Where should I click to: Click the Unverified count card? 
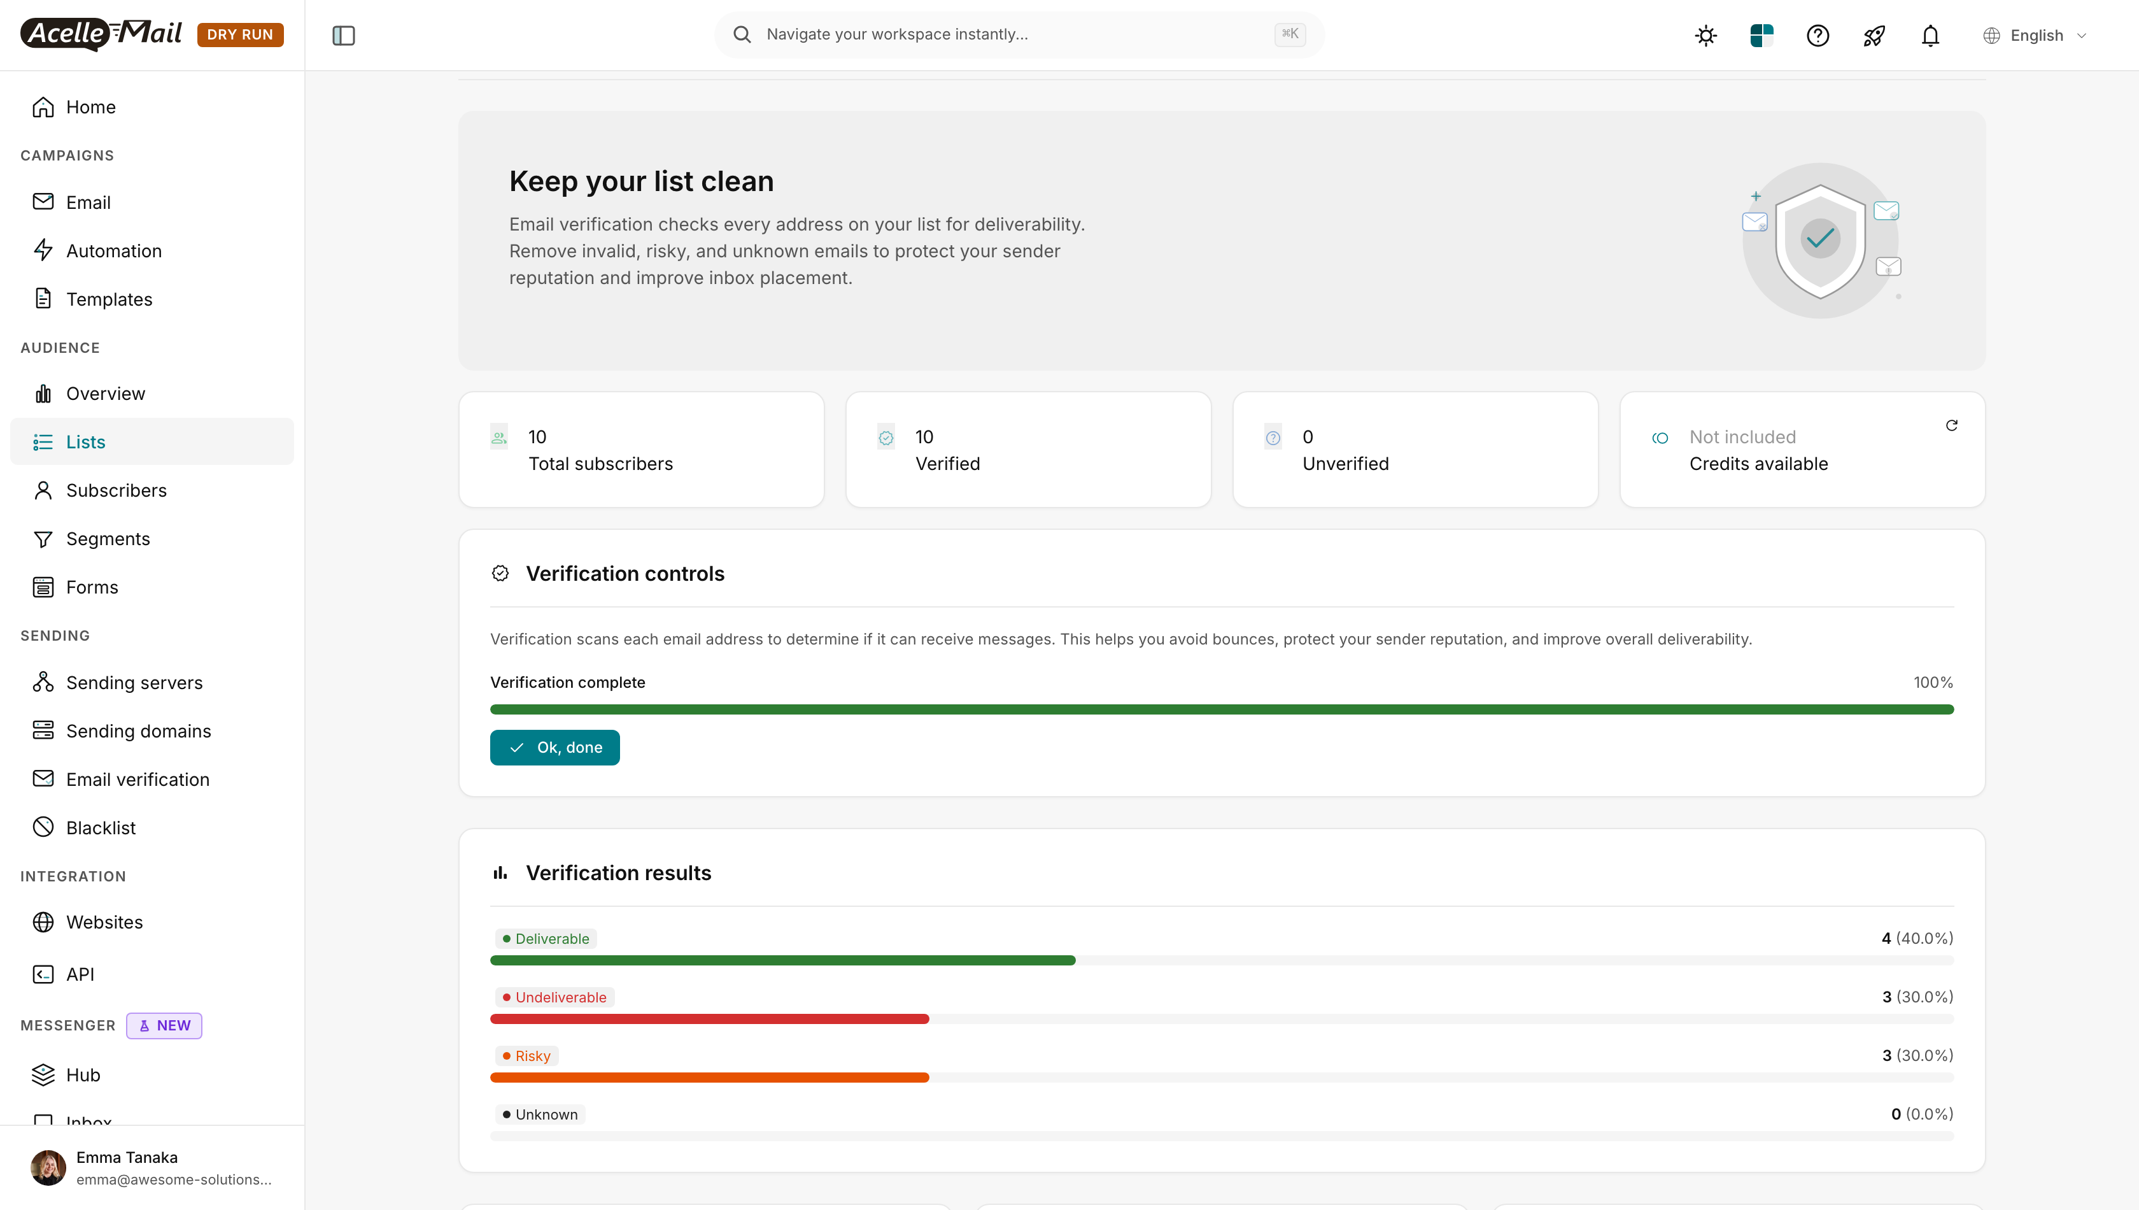click(x=1415, y=450)
